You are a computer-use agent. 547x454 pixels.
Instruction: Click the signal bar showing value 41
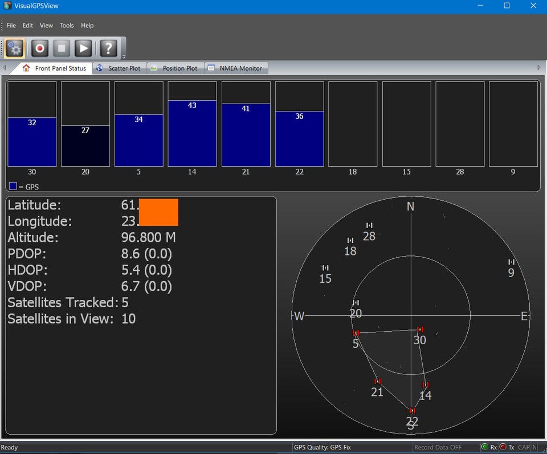point(246,135)
